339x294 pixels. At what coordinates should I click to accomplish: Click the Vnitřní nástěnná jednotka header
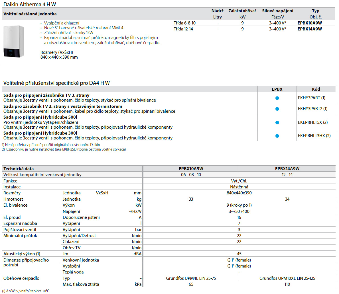[30, 14]
